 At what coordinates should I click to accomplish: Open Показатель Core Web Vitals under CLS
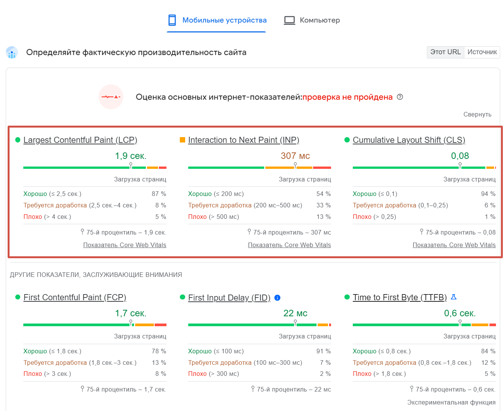[454, 245]
